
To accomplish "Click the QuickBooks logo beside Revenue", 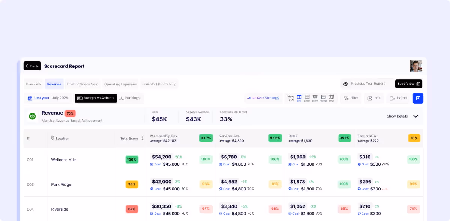I will [x=33, y=116].
